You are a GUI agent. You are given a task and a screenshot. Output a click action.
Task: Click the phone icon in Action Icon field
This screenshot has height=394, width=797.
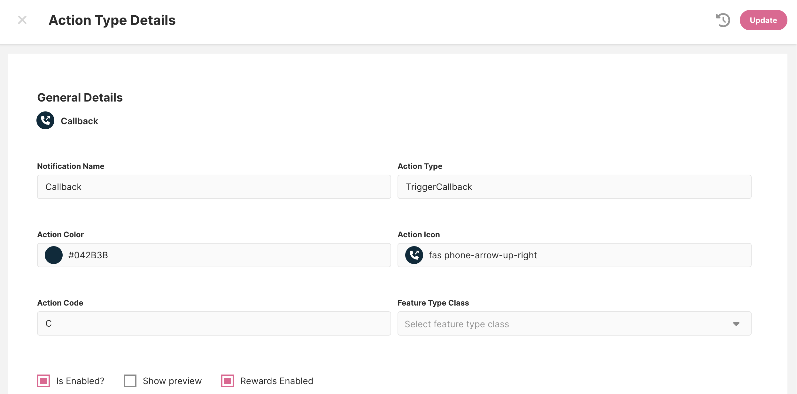414,255
